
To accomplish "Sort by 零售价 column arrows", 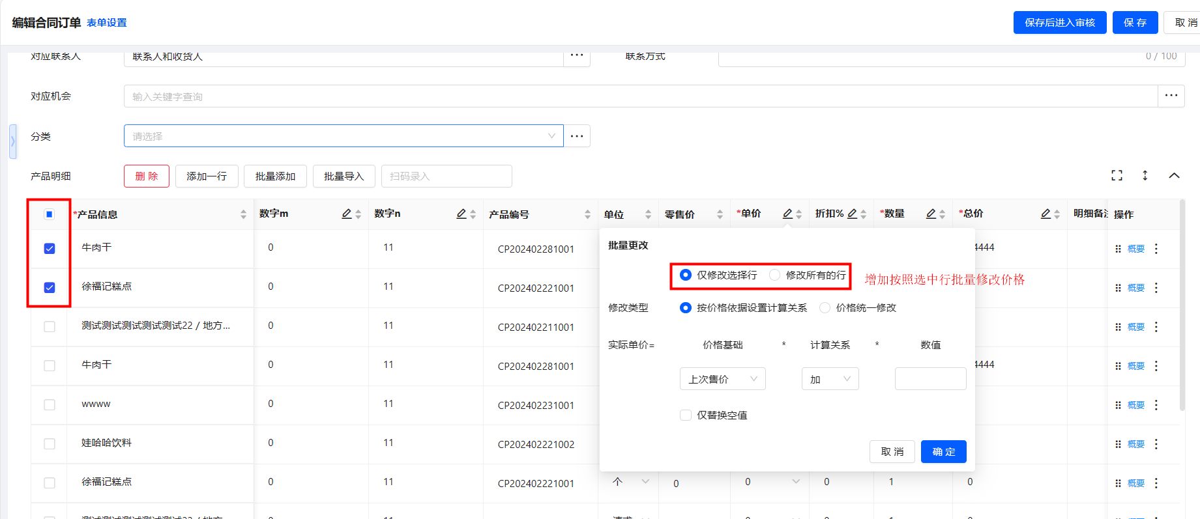I will pyautogui.click(x=720, y=214).
